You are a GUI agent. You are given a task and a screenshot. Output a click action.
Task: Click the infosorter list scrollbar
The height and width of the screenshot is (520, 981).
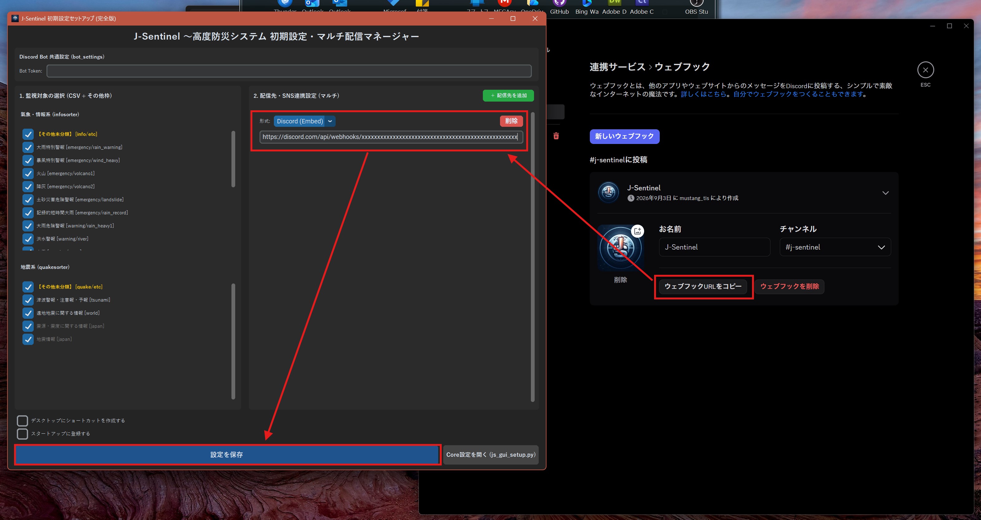[x=233, y=159]
